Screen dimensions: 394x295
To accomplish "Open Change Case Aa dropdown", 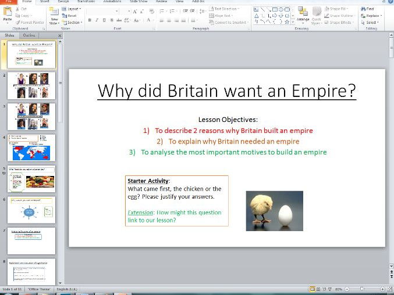I will pos(137,20).
